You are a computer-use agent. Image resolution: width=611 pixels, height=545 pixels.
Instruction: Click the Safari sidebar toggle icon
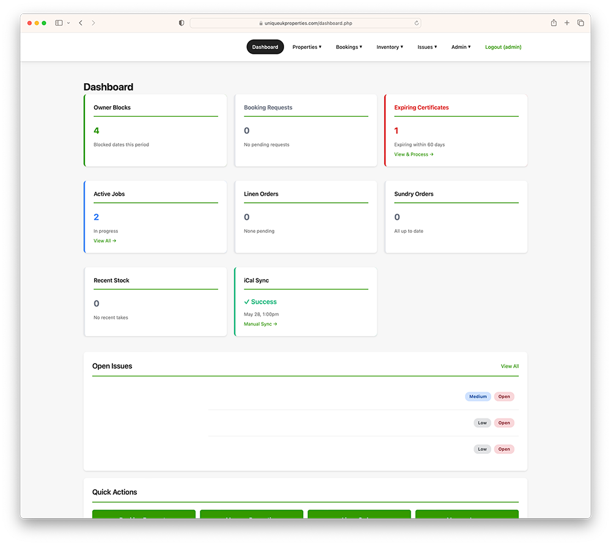click(x=59, y=23)
